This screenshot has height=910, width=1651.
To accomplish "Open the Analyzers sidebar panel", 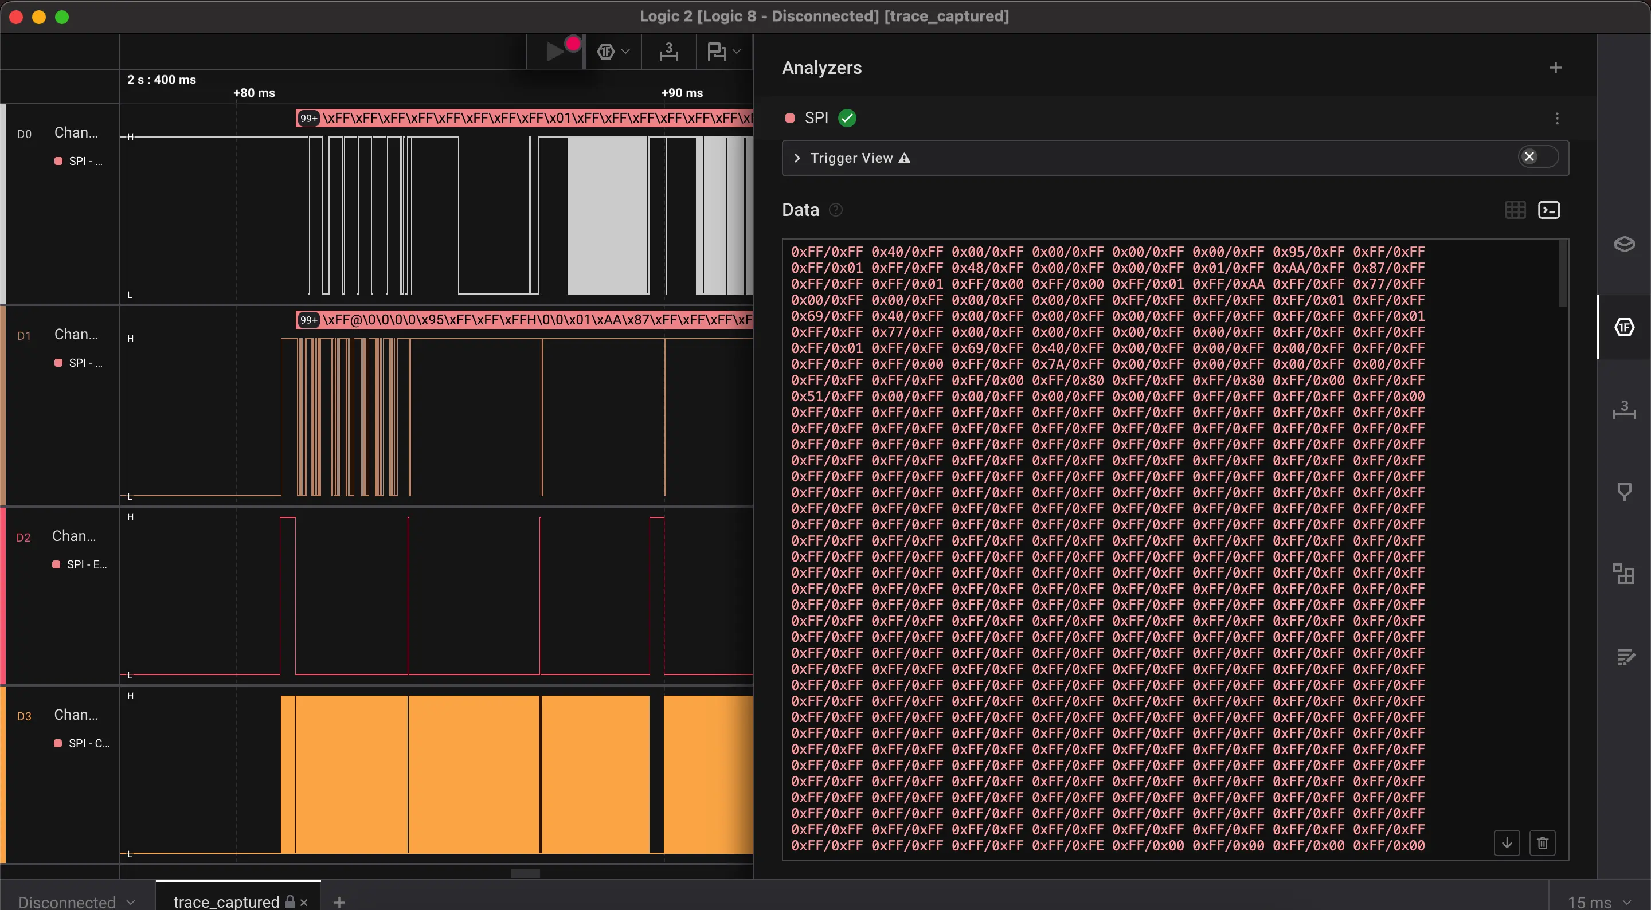I will click(x=1624, y=327).
